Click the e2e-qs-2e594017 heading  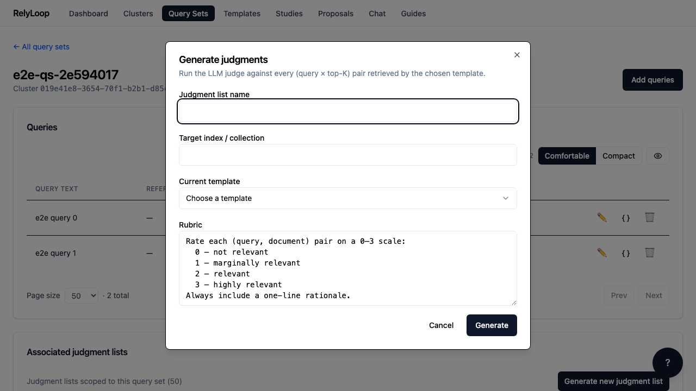pos(66,74)
